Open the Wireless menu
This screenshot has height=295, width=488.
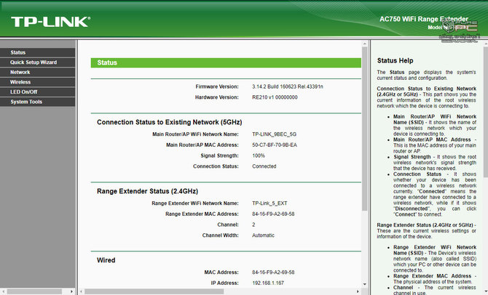click(37, 82)
